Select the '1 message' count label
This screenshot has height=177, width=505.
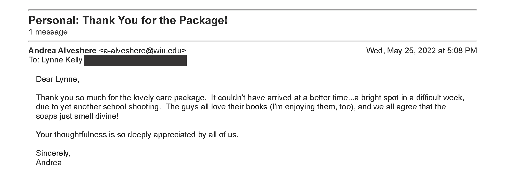(48, 32)
